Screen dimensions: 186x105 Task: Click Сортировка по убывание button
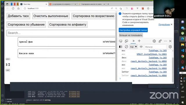tap(26, 24)
